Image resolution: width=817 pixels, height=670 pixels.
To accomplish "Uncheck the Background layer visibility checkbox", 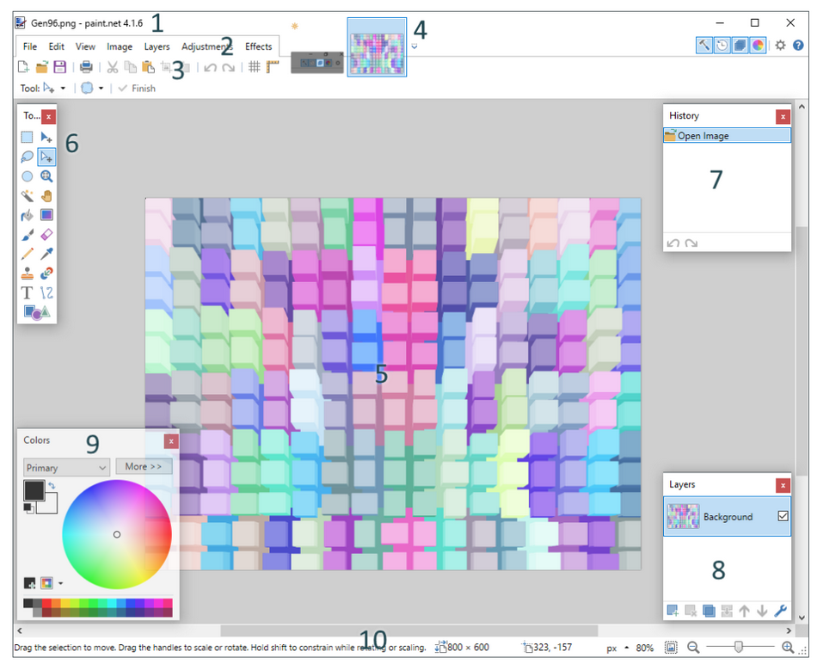I will 783,516.
